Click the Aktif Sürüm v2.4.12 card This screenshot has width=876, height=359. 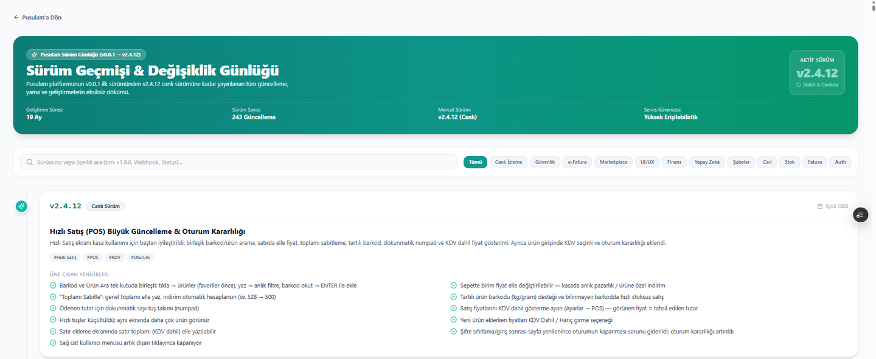coord(817,72)
